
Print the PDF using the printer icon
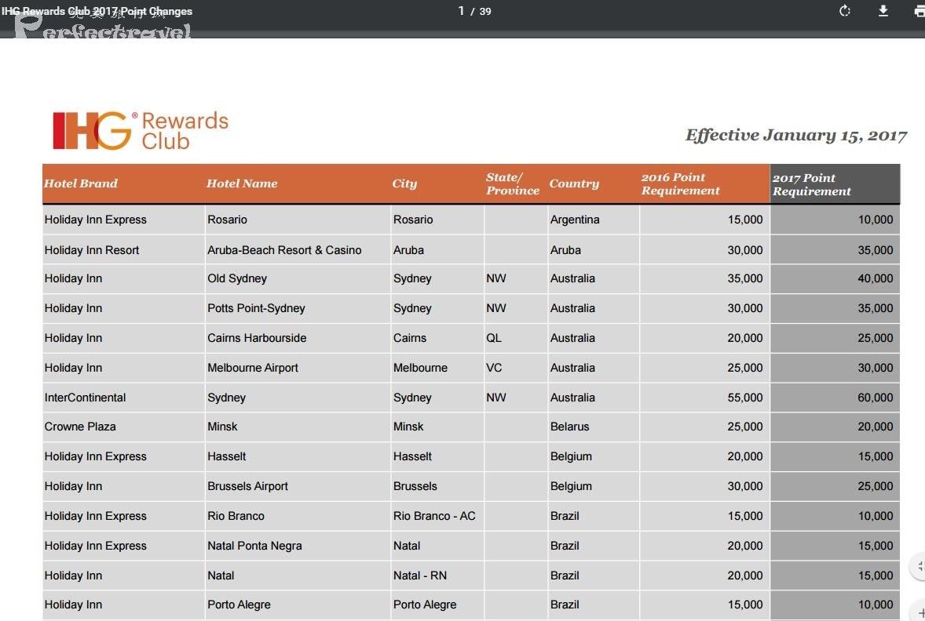click(919, 11)
